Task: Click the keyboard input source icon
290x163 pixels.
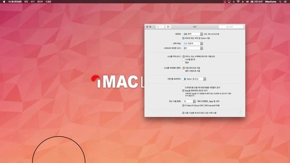Action: tap(247, 2)
